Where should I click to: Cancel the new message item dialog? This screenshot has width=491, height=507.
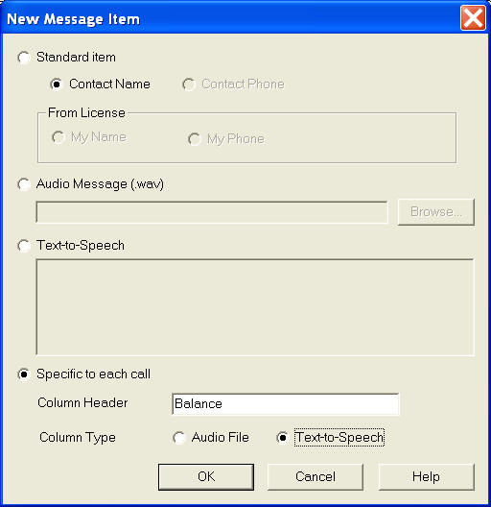316,477
